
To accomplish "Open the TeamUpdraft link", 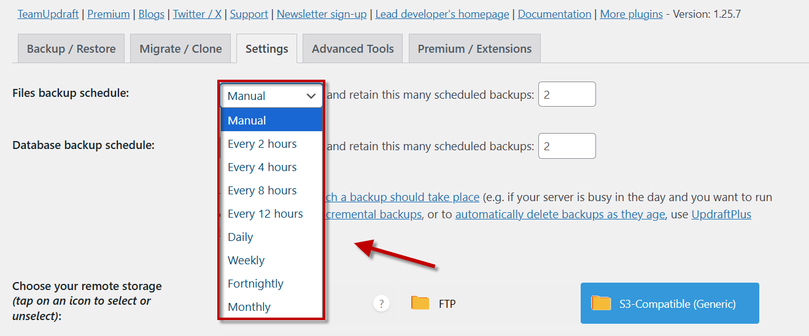I will [48, 14].
